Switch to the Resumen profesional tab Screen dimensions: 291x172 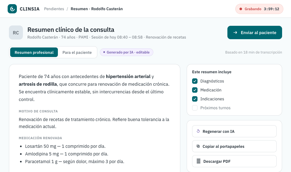(x=34, y=53)
